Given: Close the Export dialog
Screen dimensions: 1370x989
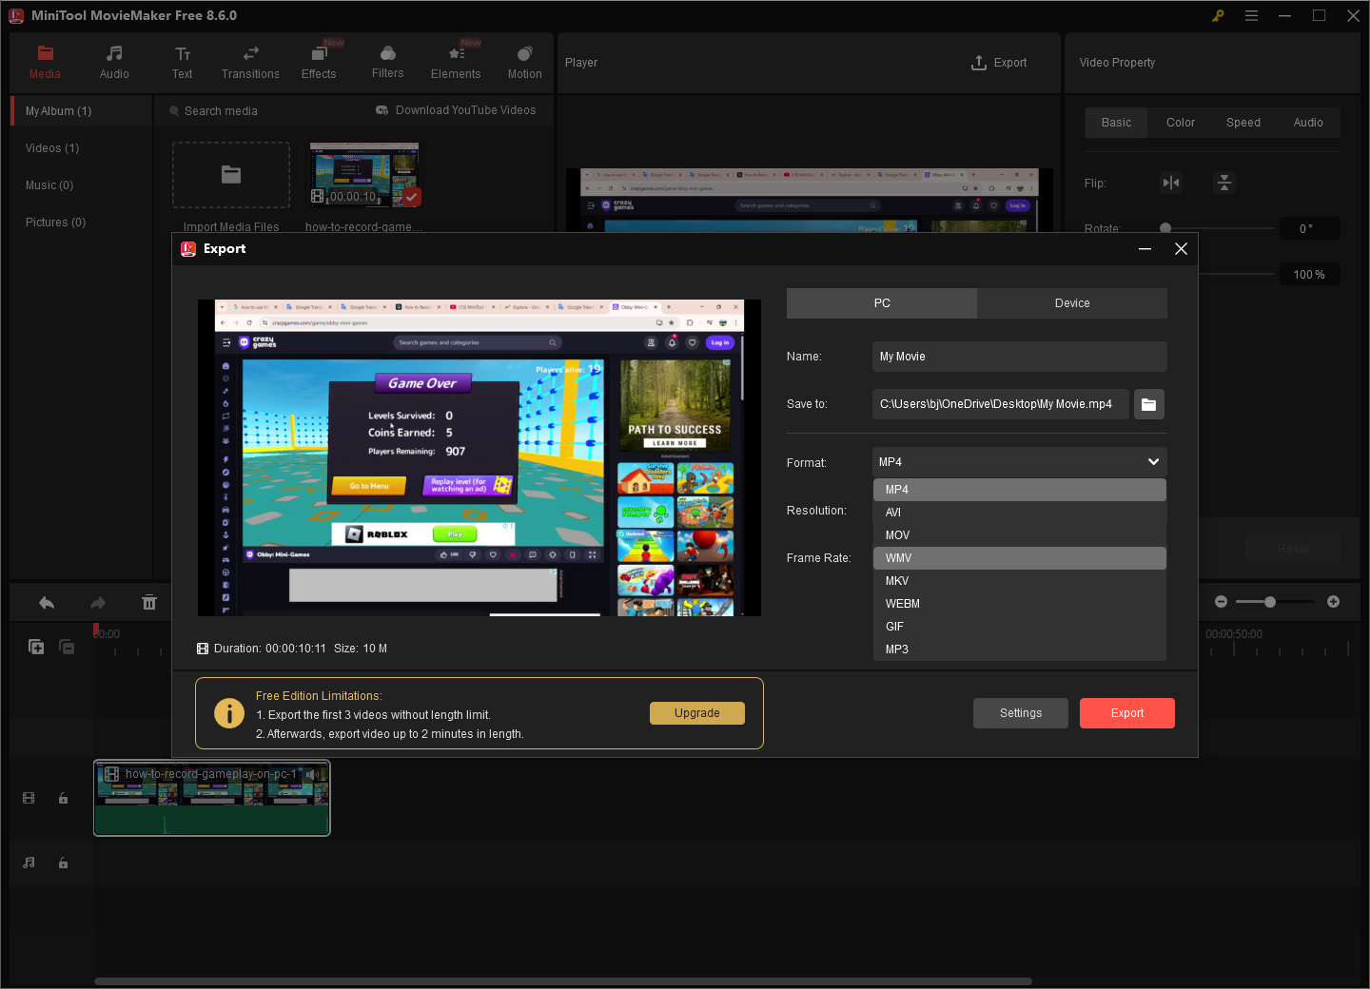Looking at the screenshot, I should point(1181,249).
